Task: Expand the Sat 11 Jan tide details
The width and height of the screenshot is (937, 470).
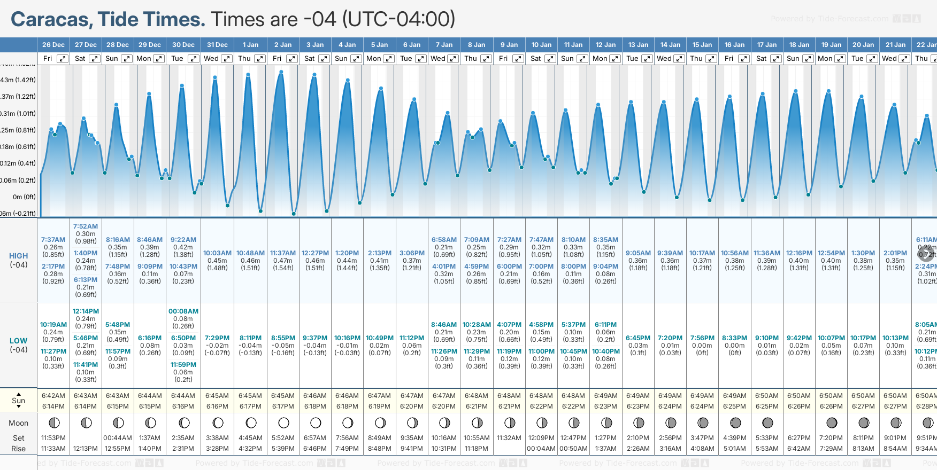Action: click(550, 59)
